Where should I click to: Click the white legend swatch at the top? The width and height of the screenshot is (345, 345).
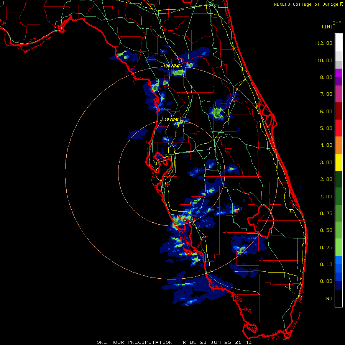click(338, 43)
